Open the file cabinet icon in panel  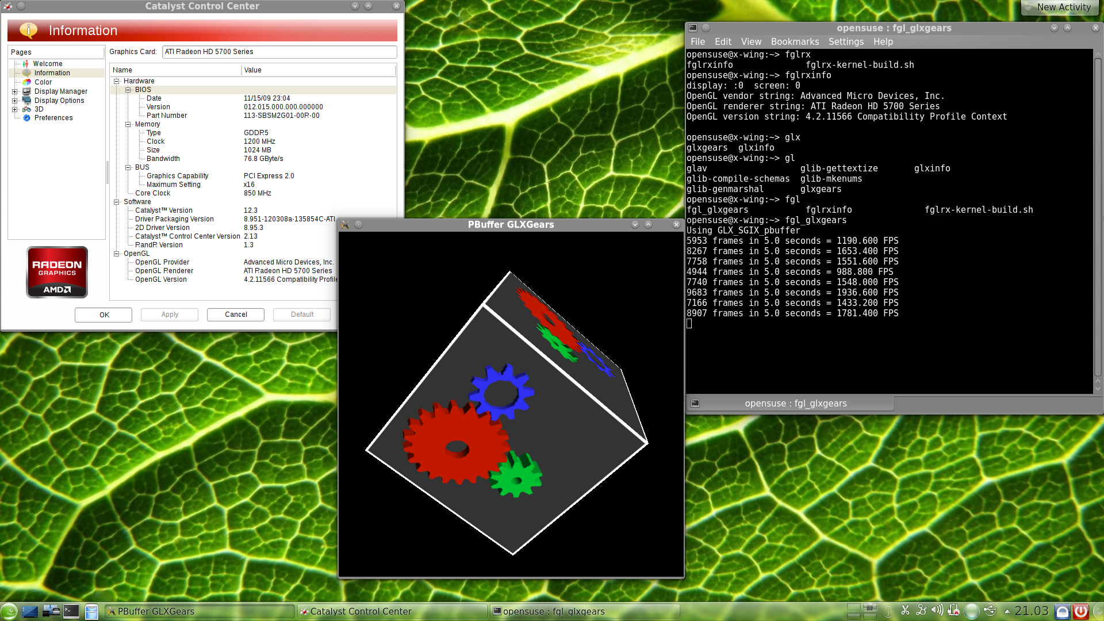pos(91,611)
